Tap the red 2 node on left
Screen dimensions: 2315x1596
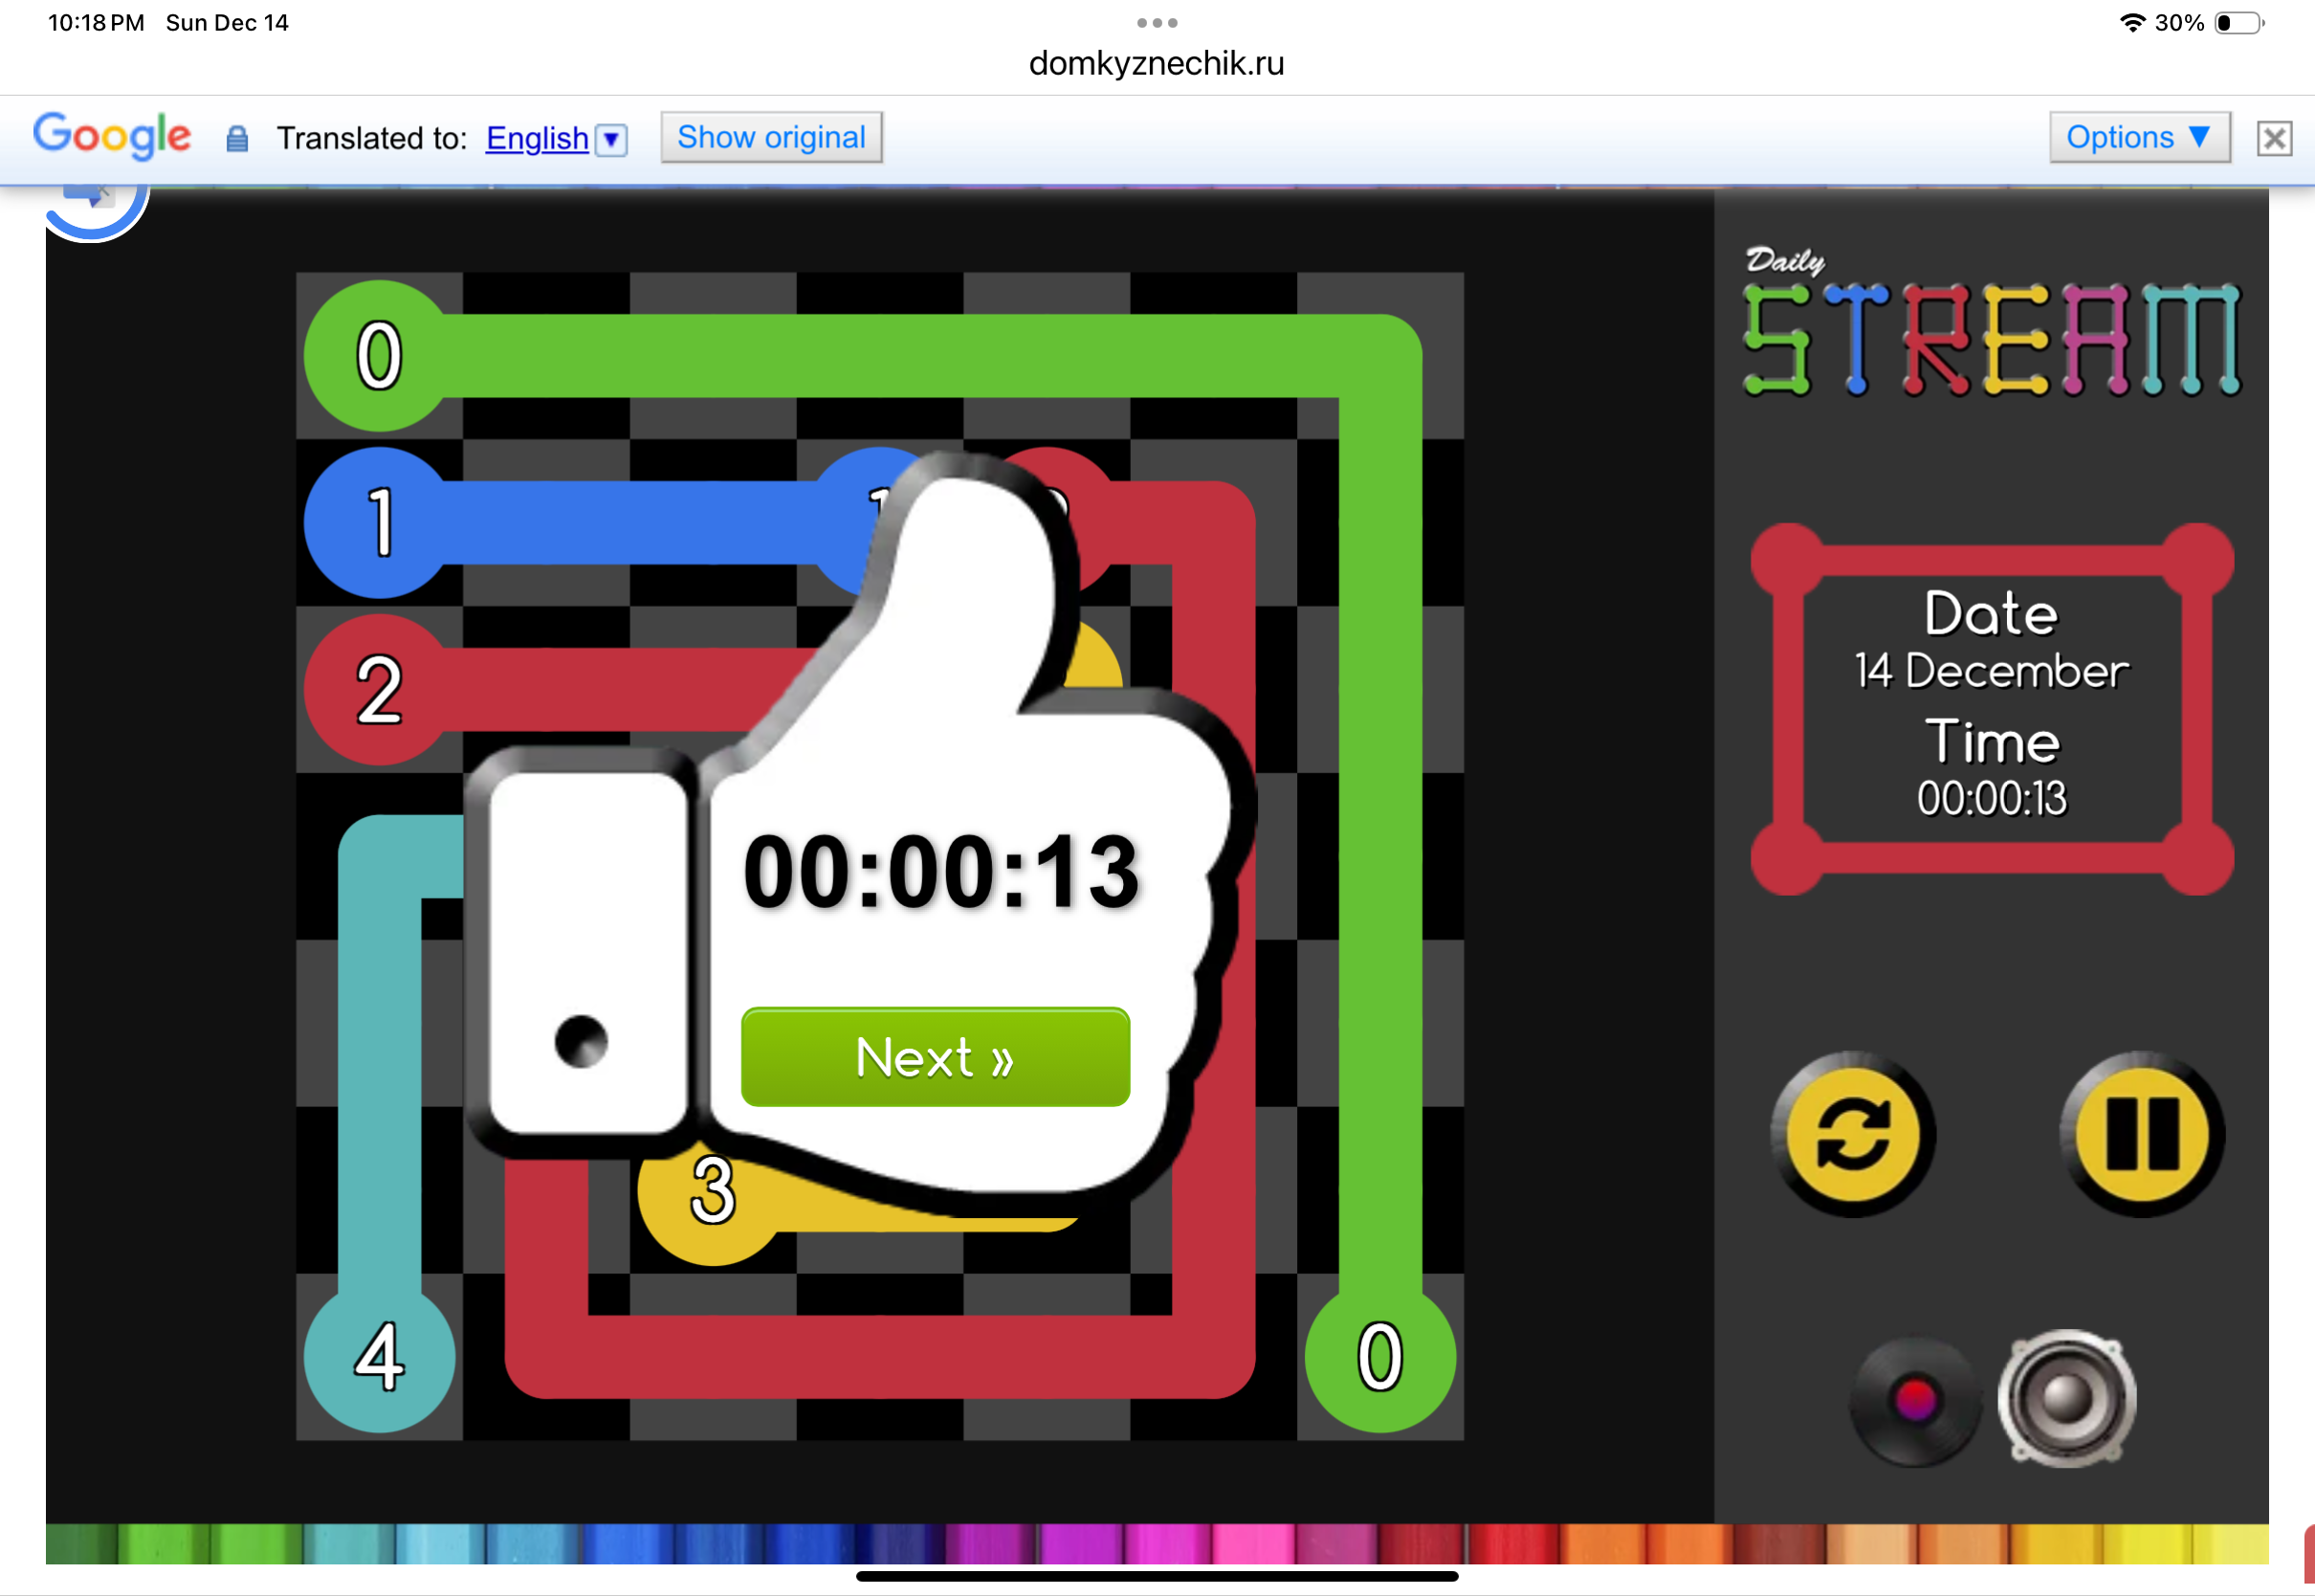click(379, 690)
